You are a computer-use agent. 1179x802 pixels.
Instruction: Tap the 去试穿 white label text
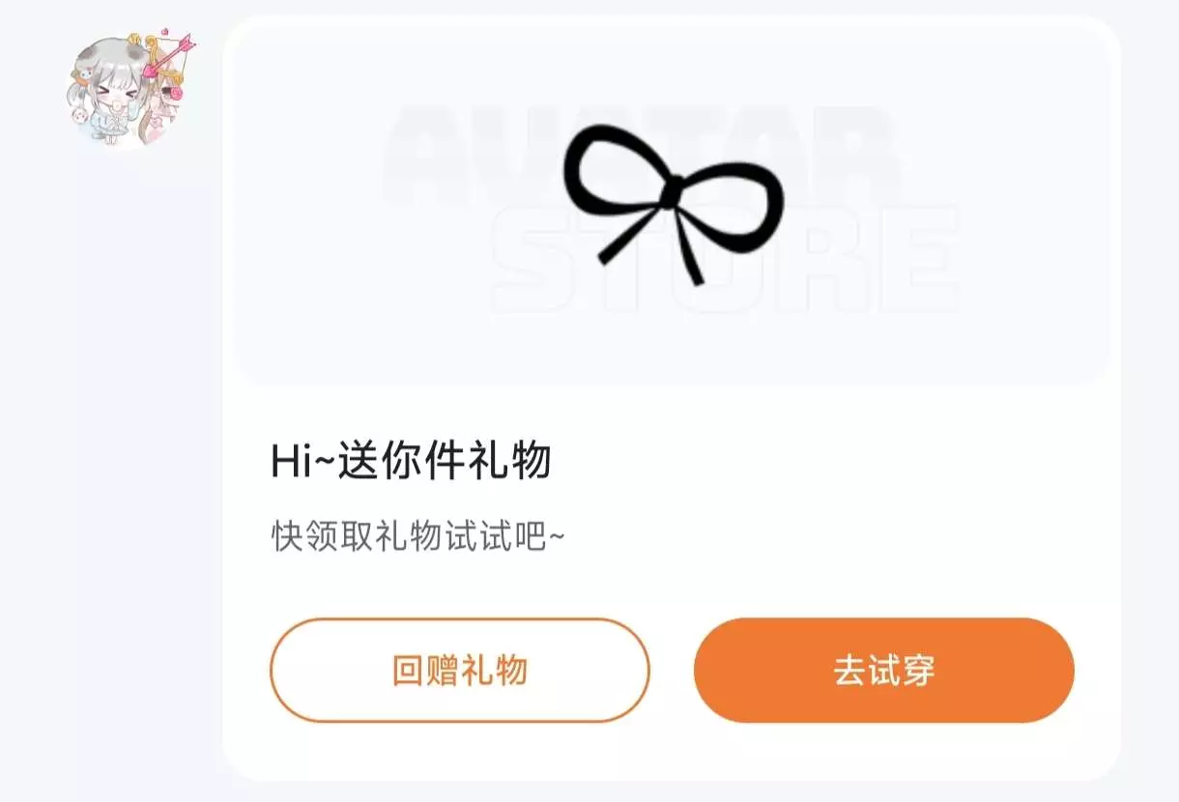coord(884,670)
